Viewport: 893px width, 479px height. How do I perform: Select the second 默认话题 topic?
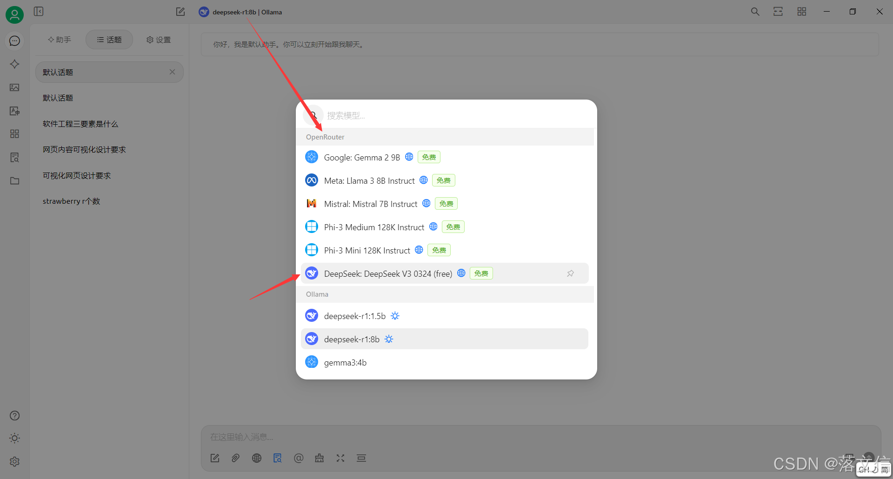[109, 98]
